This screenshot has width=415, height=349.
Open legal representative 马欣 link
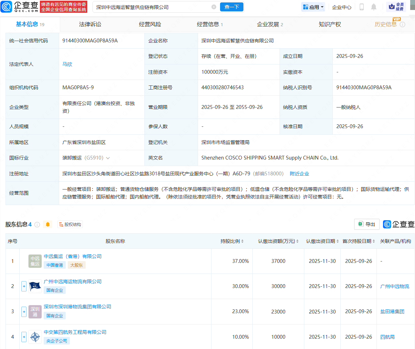(67, 64)
